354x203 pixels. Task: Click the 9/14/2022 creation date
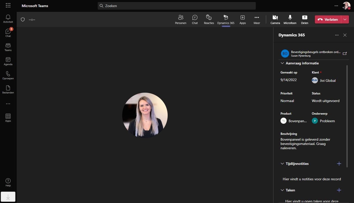click(289, 80)
